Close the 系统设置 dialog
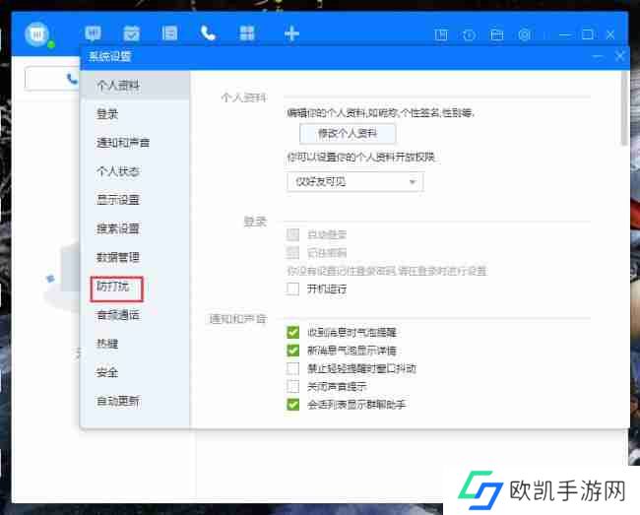The width and height of the screenshot is (640, 515). tap(620, 56)
